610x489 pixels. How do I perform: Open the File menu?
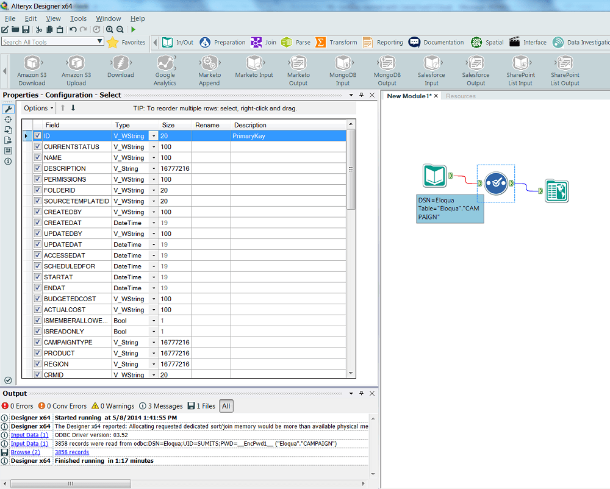[x=10, y=18]
